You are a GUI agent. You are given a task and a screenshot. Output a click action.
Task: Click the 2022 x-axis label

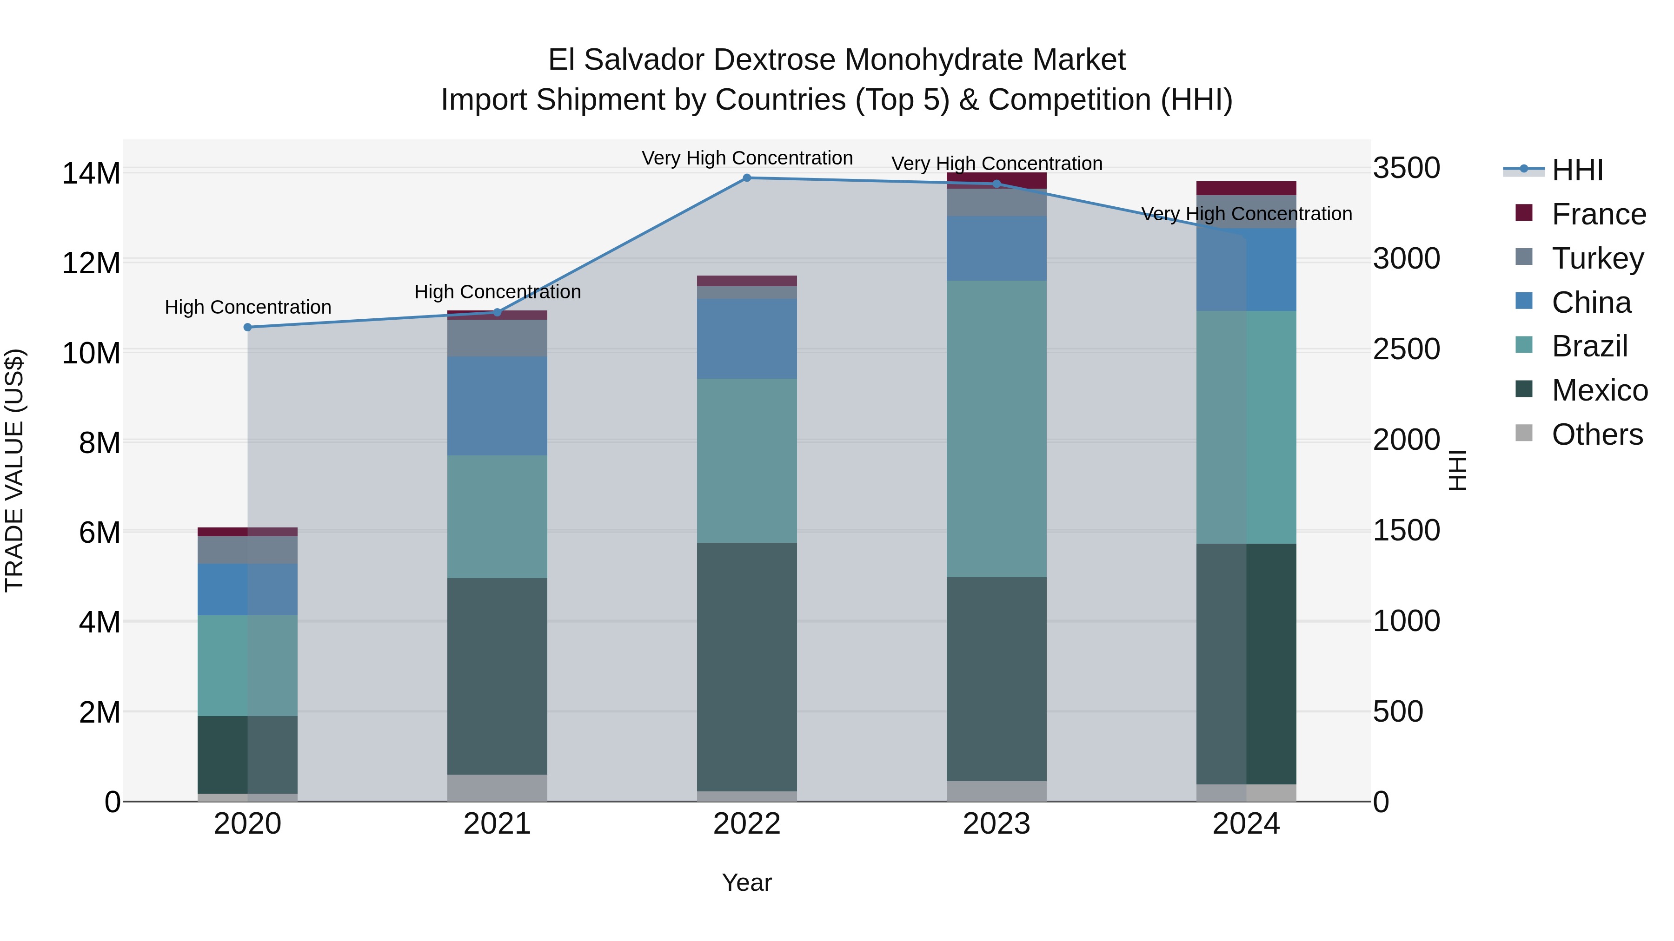pos(747,824)
